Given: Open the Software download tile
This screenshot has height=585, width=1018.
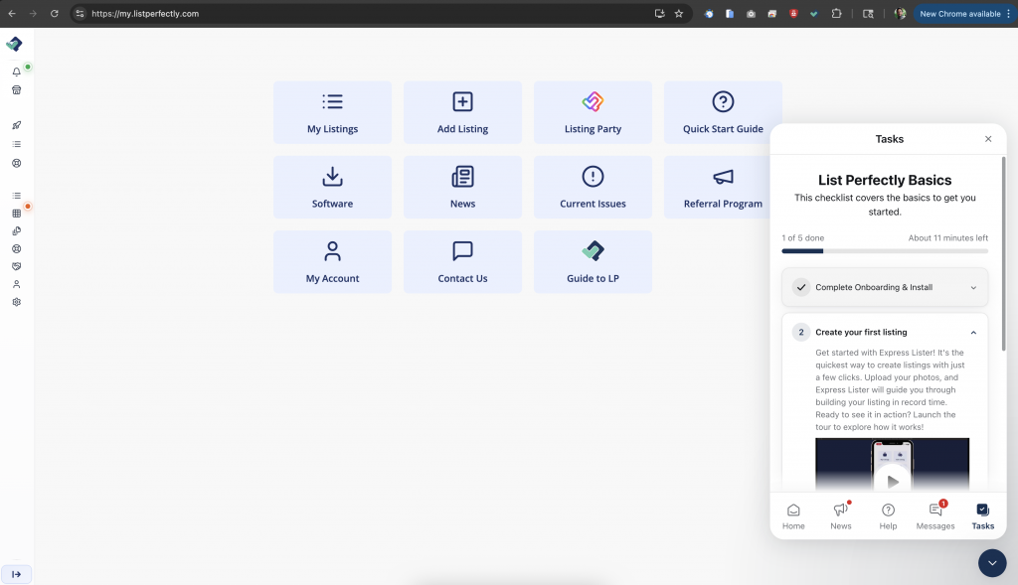Looking at the screenshot, I should [332, 187].
